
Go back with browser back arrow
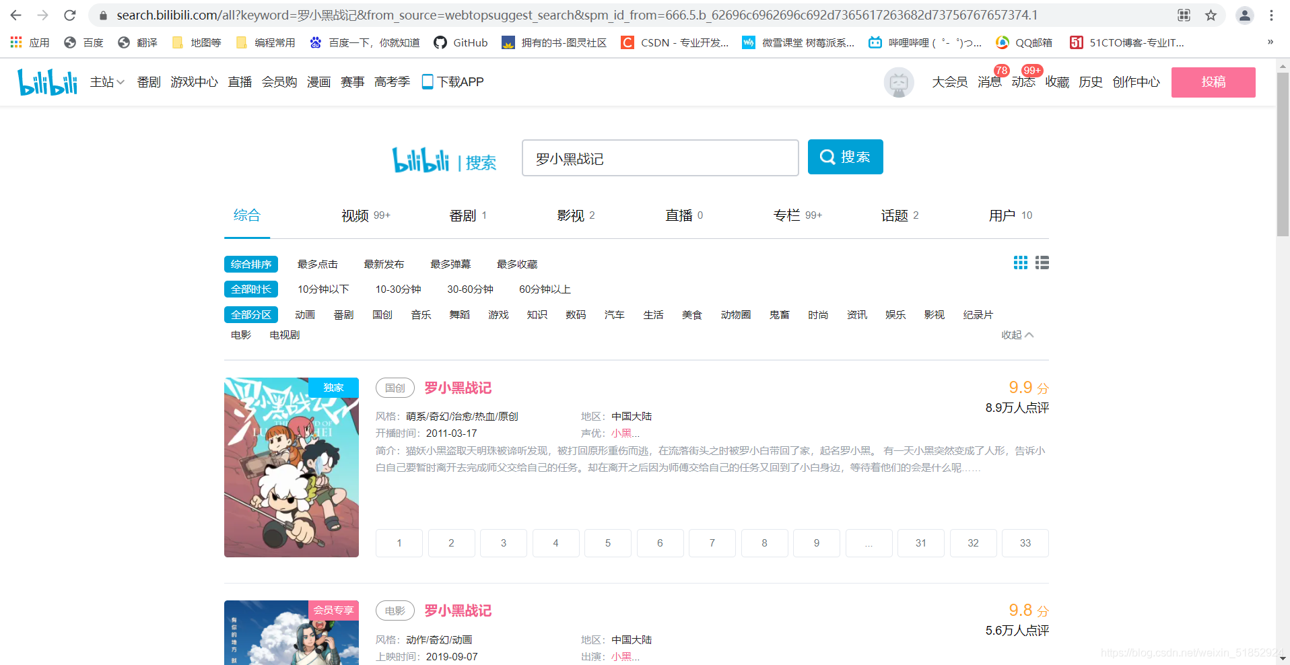[x=16, y=15]
